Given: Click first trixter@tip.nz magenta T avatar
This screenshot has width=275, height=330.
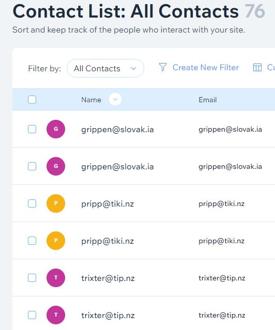Looking at the screenshot, I should click(56, 278).
